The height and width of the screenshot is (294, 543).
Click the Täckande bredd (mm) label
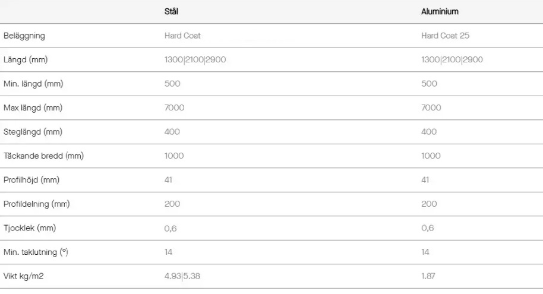pyautogui.click(x=43, y=156)
